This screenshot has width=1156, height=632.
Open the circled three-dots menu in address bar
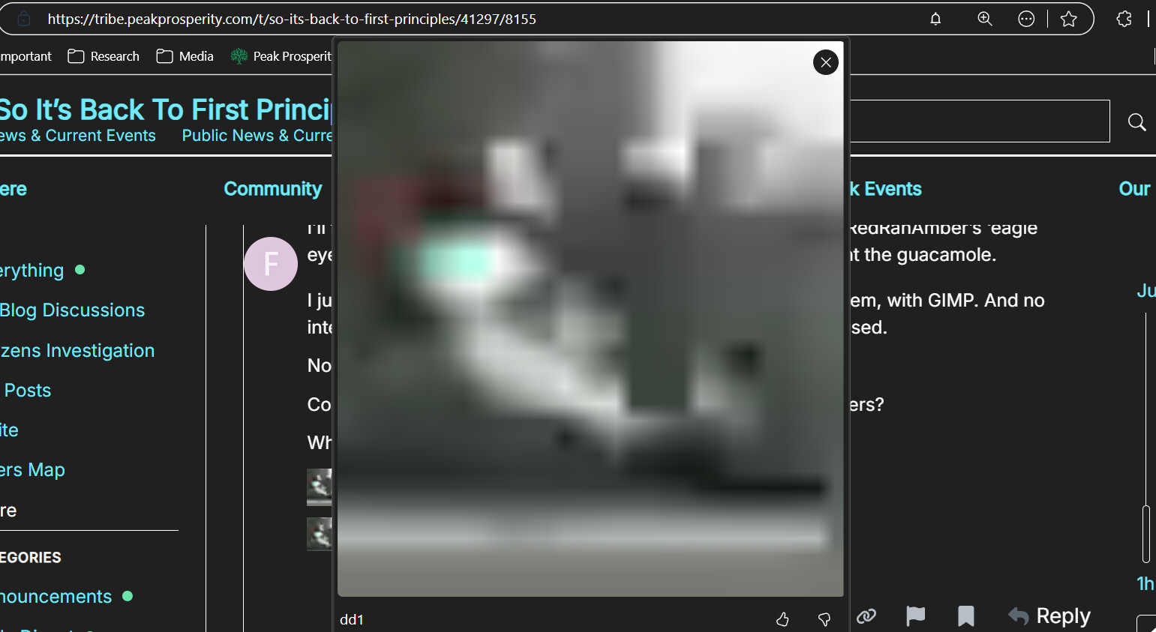pos(1026,19)
